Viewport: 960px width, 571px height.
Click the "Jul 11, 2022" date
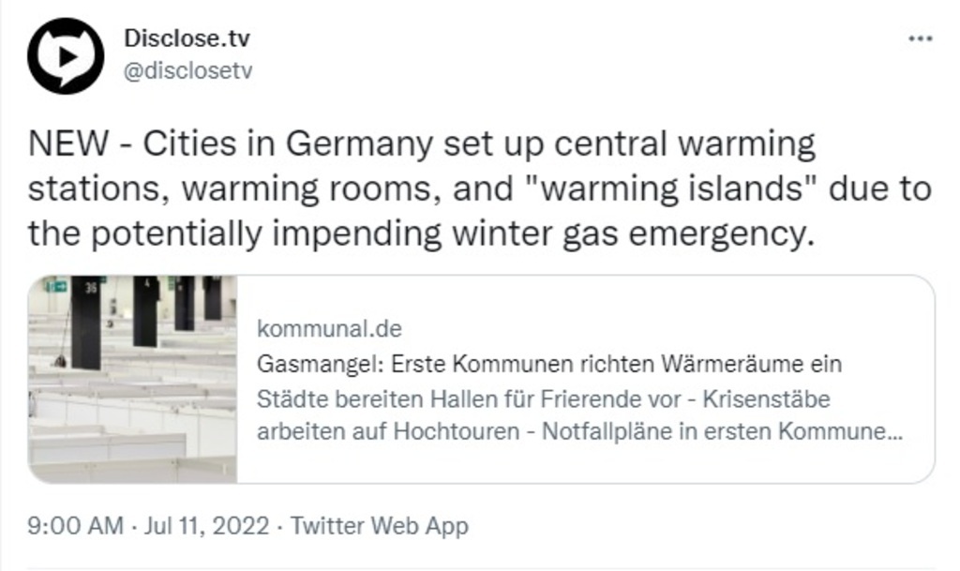pos(206,525)
